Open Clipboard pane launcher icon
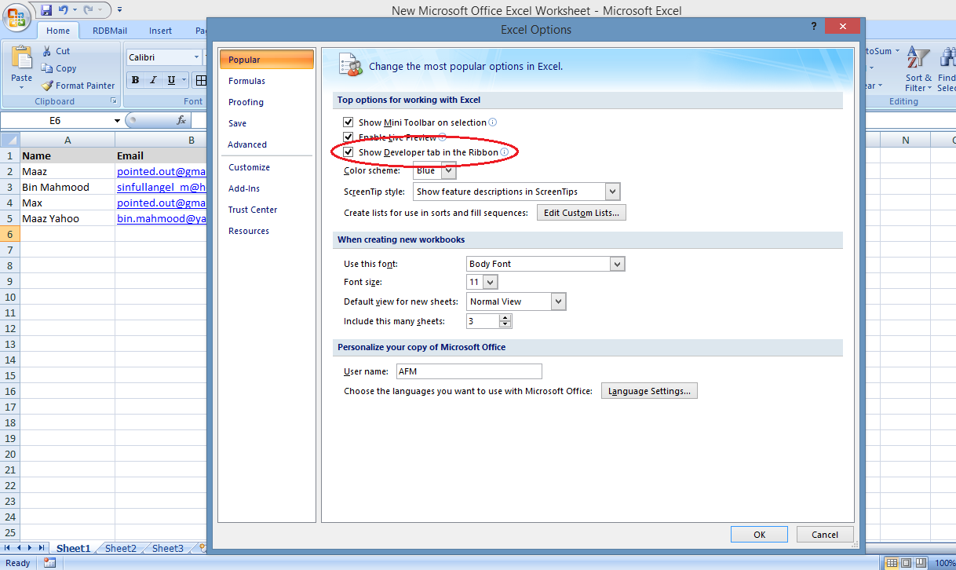The height and width of the screenshot is (570, 956). pos(114,101)
